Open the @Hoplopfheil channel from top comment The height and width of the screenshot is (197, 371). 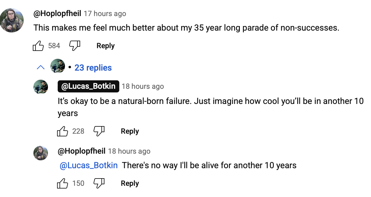tap(57, 14)
